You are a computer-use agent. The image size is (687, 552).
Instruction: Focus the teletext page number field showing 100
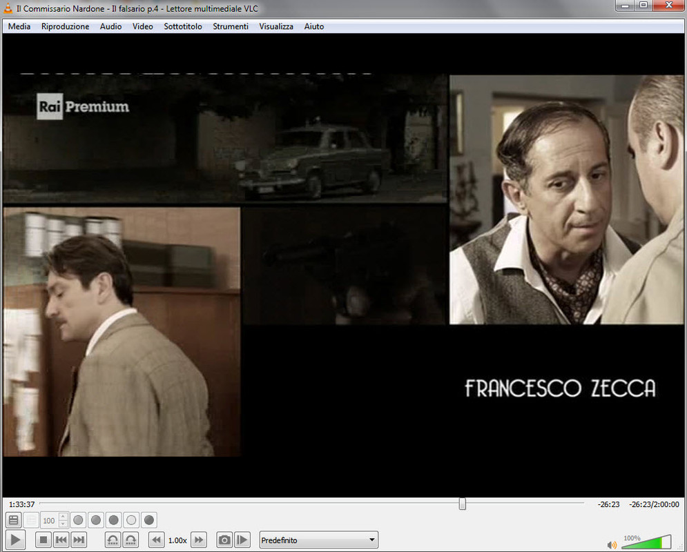click(x=50, y=520)
